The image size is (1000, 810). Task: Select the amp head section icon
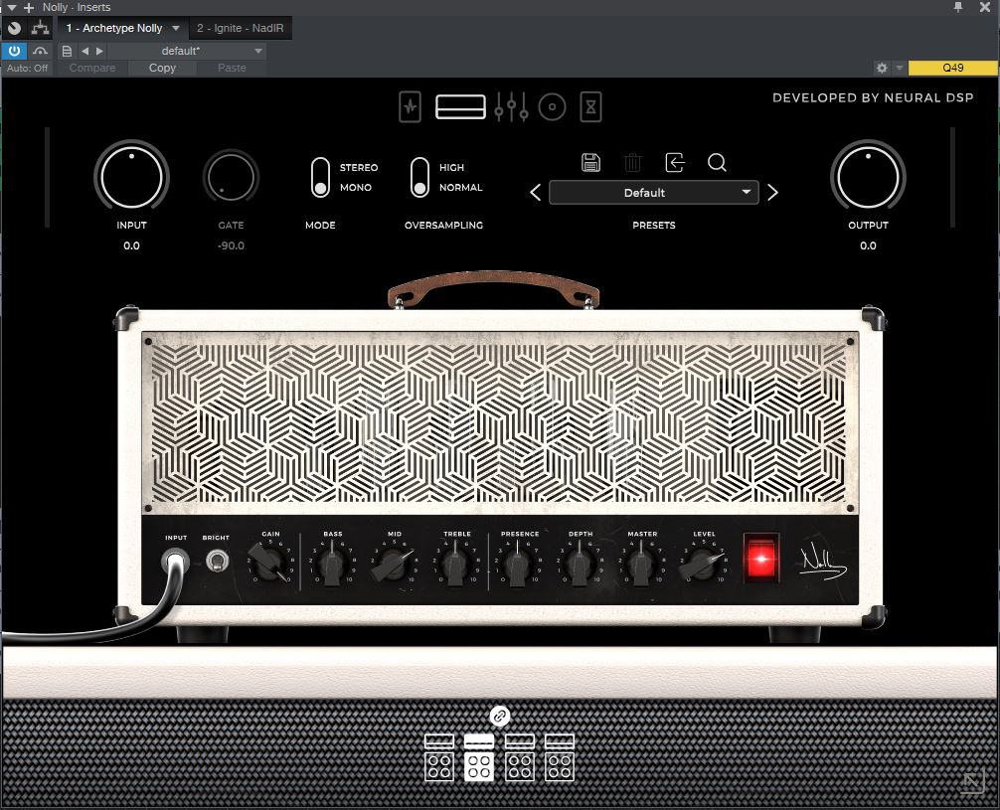coord(460,106)
